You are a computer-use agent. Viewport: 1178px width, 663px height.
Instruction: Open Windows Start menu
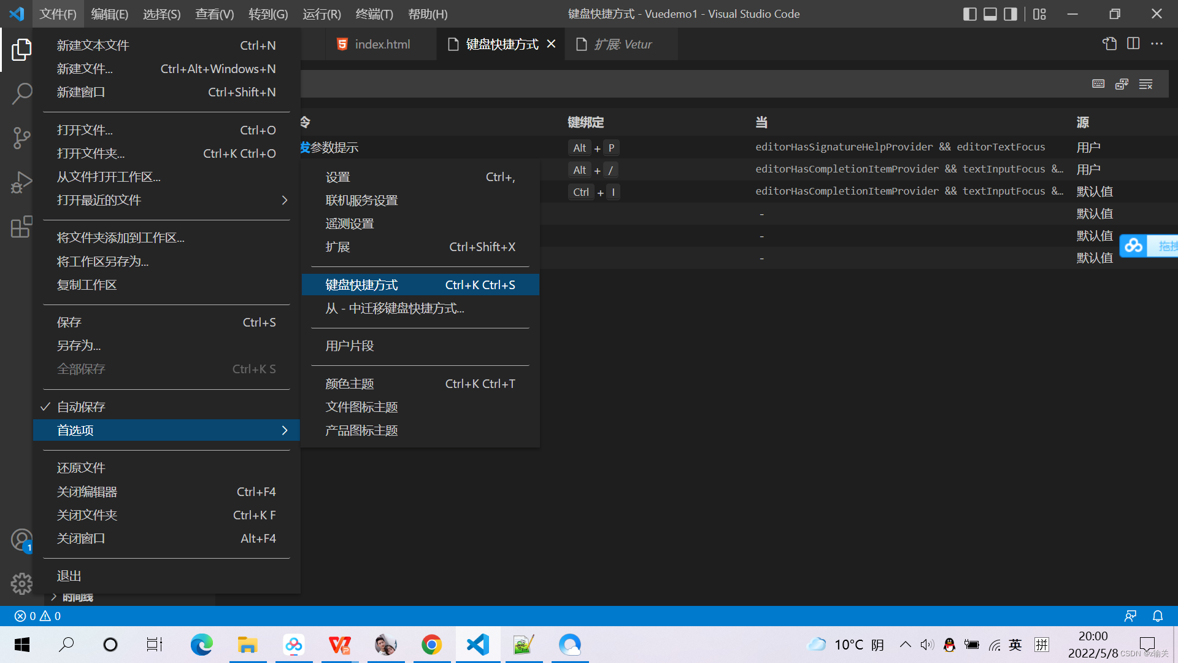pyautogui.click(x=22, y=645)
